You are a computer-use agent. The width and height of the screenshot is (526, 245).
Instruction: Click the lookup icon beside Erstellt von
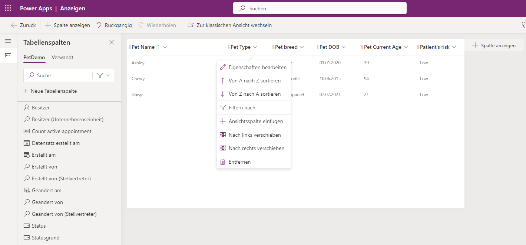pos(26,167)
